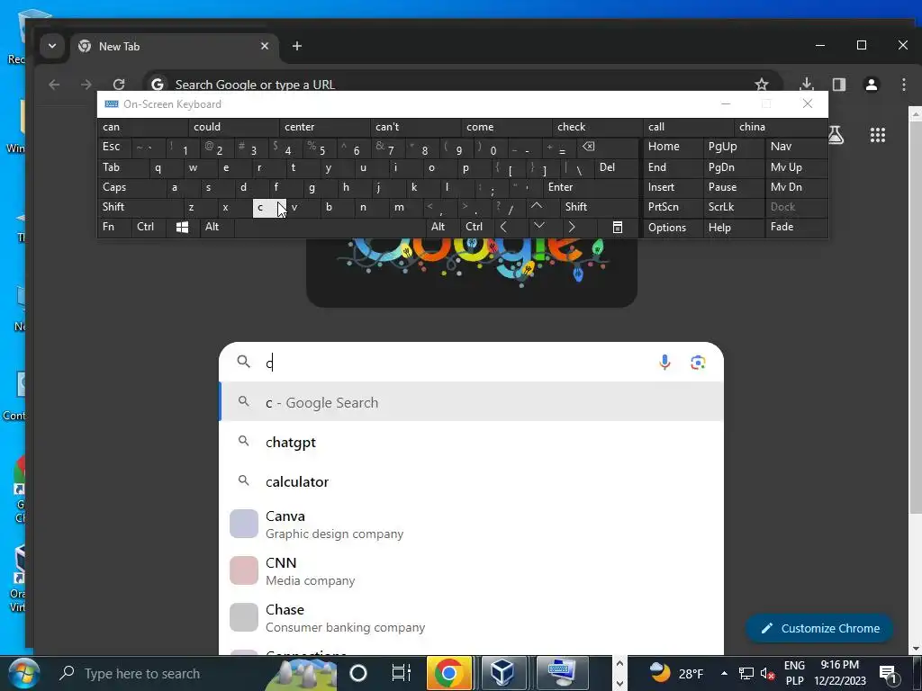Open notification center icon
Image resolution: width=922 pixels, height=691 pixels.
pyautogui.click(x=887, y=673)
